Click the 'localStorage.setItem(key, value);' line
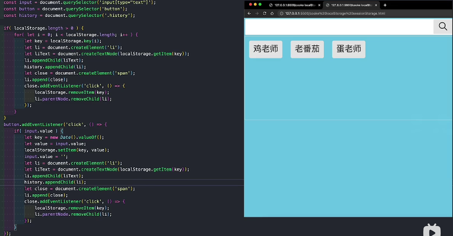Screen dimensions: 453x236 pos(67,150)
